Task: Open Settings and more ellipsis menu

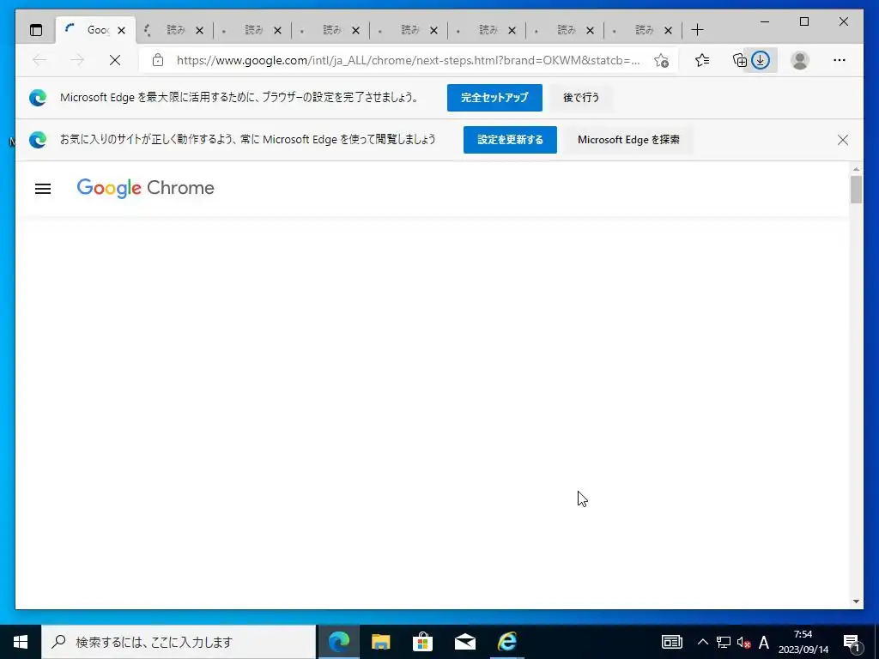Action: (x=840, y=60)
